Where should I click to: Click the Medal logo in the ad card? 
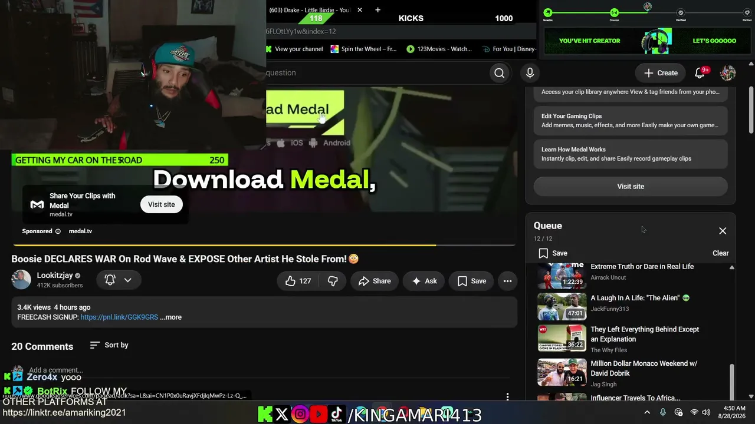pos(37,205)
